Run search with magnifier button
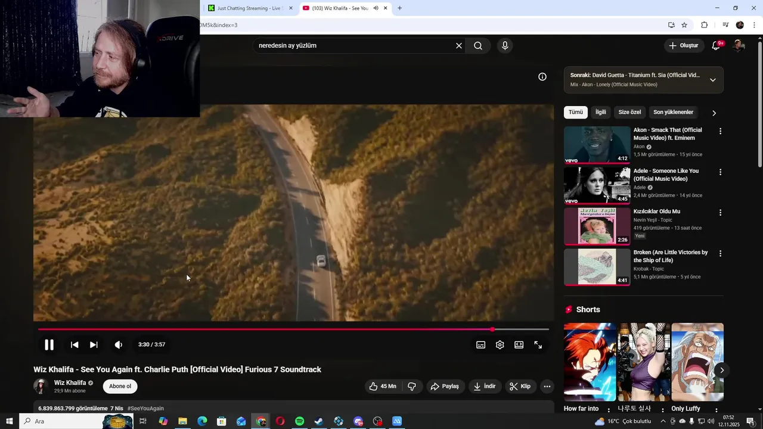Viewport: 763px width, 429px height. [478, 46]
